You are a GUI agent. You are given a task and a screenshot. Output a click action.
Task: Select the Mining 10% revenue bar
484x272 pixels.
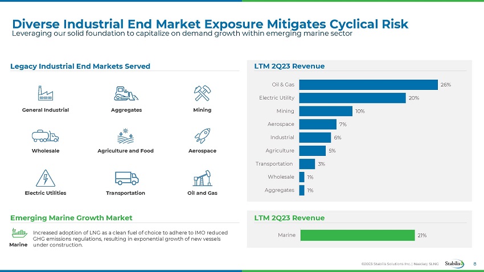click(326, 111)
